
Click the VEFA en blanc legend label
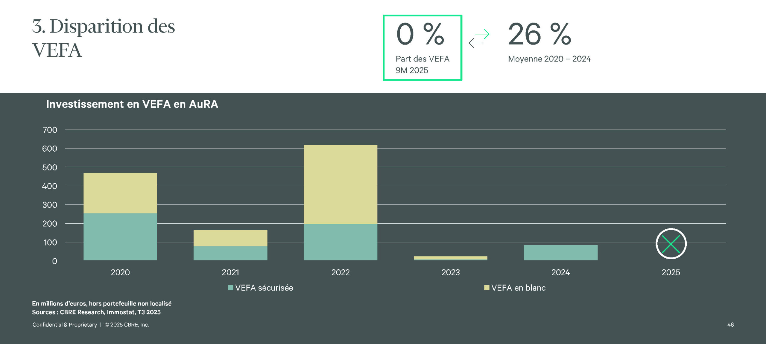[x=518, y=288]
